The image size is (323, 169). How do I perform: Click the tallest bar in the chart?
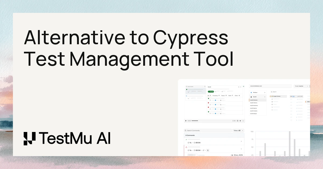290,144
